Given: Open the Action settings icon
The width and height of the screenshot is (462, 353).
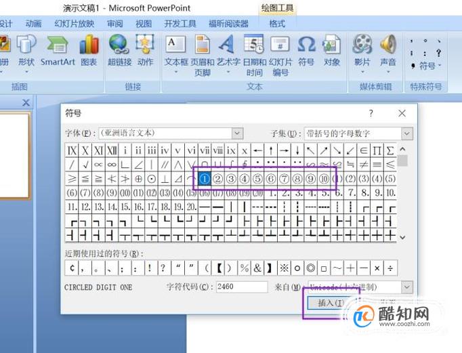Looking at the screenshot, I should tap(145, 51).
